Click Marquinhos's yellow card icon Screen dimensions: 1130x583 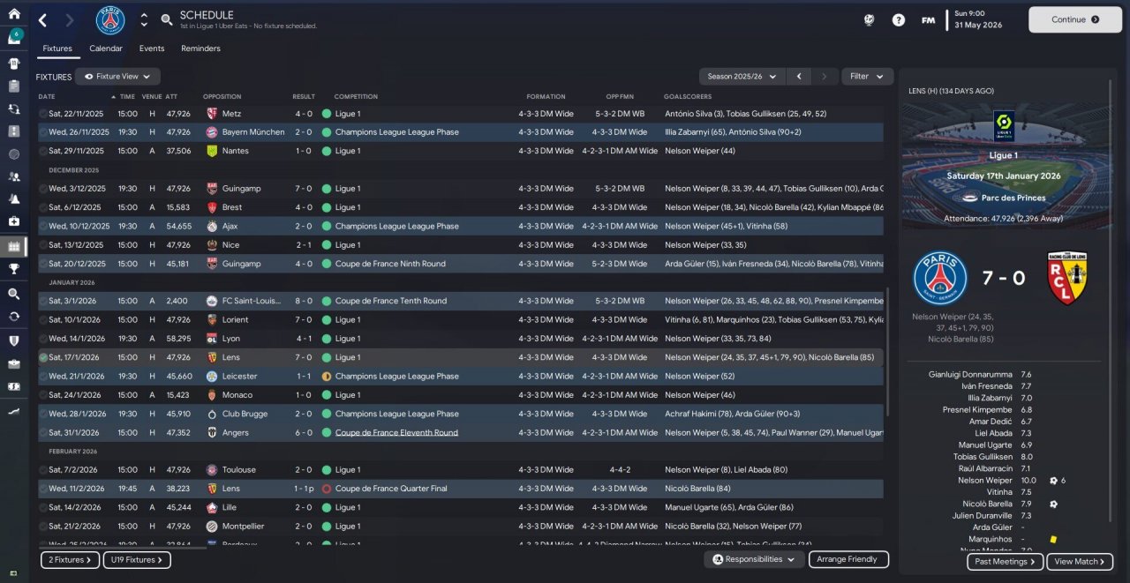click(x=1053, y=539)
